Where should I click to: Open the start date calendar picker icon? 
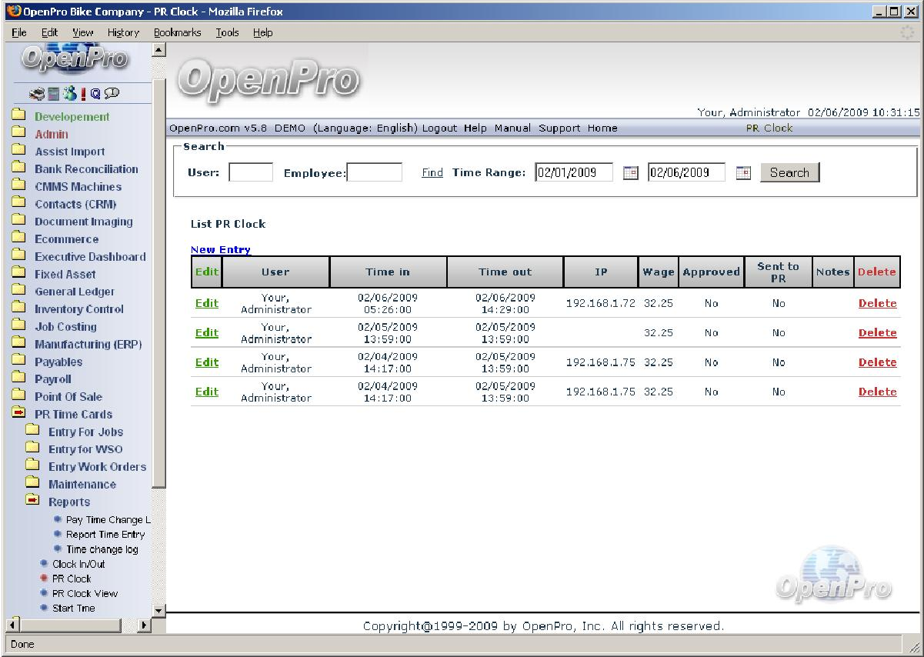click(630, 173)
